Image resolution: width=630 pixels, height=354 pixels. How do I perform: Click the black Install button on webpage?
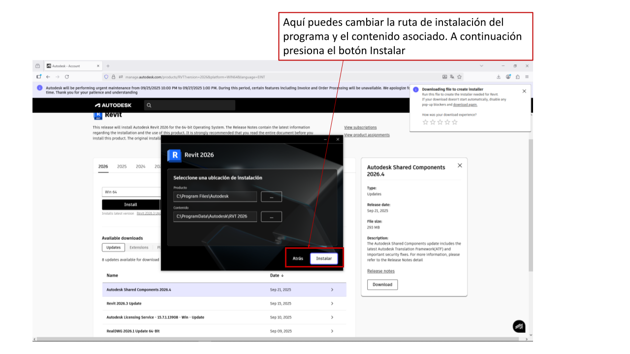click(x=131, y=205)
